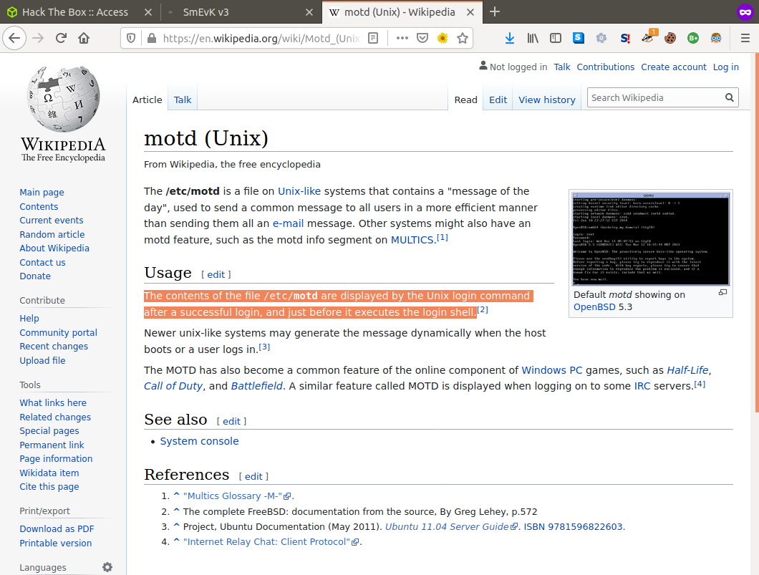The width and height of the screenshot is (759, 575).
Task: Toggle reader view icon in address bar
Action: 373,38
